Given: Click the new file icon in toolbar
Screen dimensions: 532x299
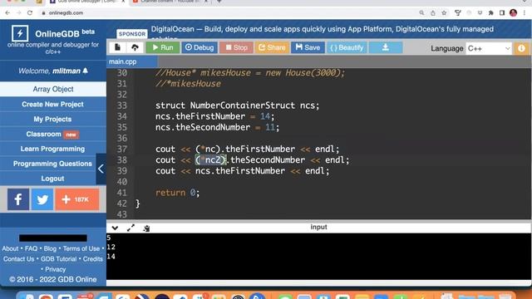Looking at the screenshot, I should [117, 47].
